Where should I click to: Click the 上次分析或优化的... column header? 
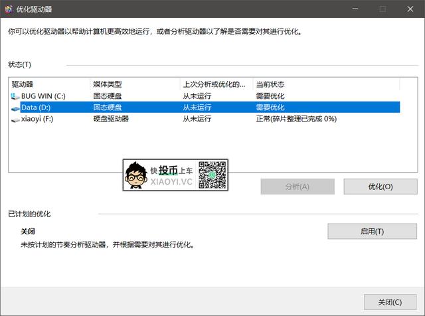[216, 84]
